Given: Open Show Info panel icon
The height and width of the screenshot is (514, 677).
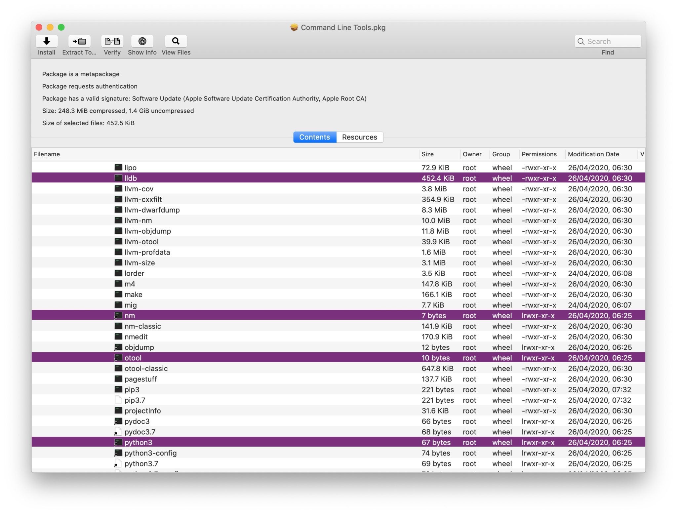Looking at the screenshot, I should pyautogui.click(x=142, y=41).
